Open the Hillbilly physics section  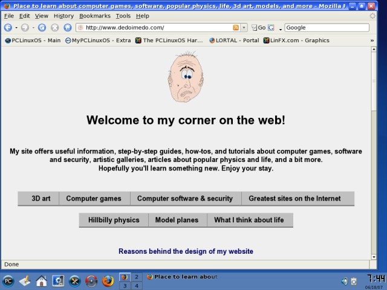pyautogui.click(x=114, y=220)
